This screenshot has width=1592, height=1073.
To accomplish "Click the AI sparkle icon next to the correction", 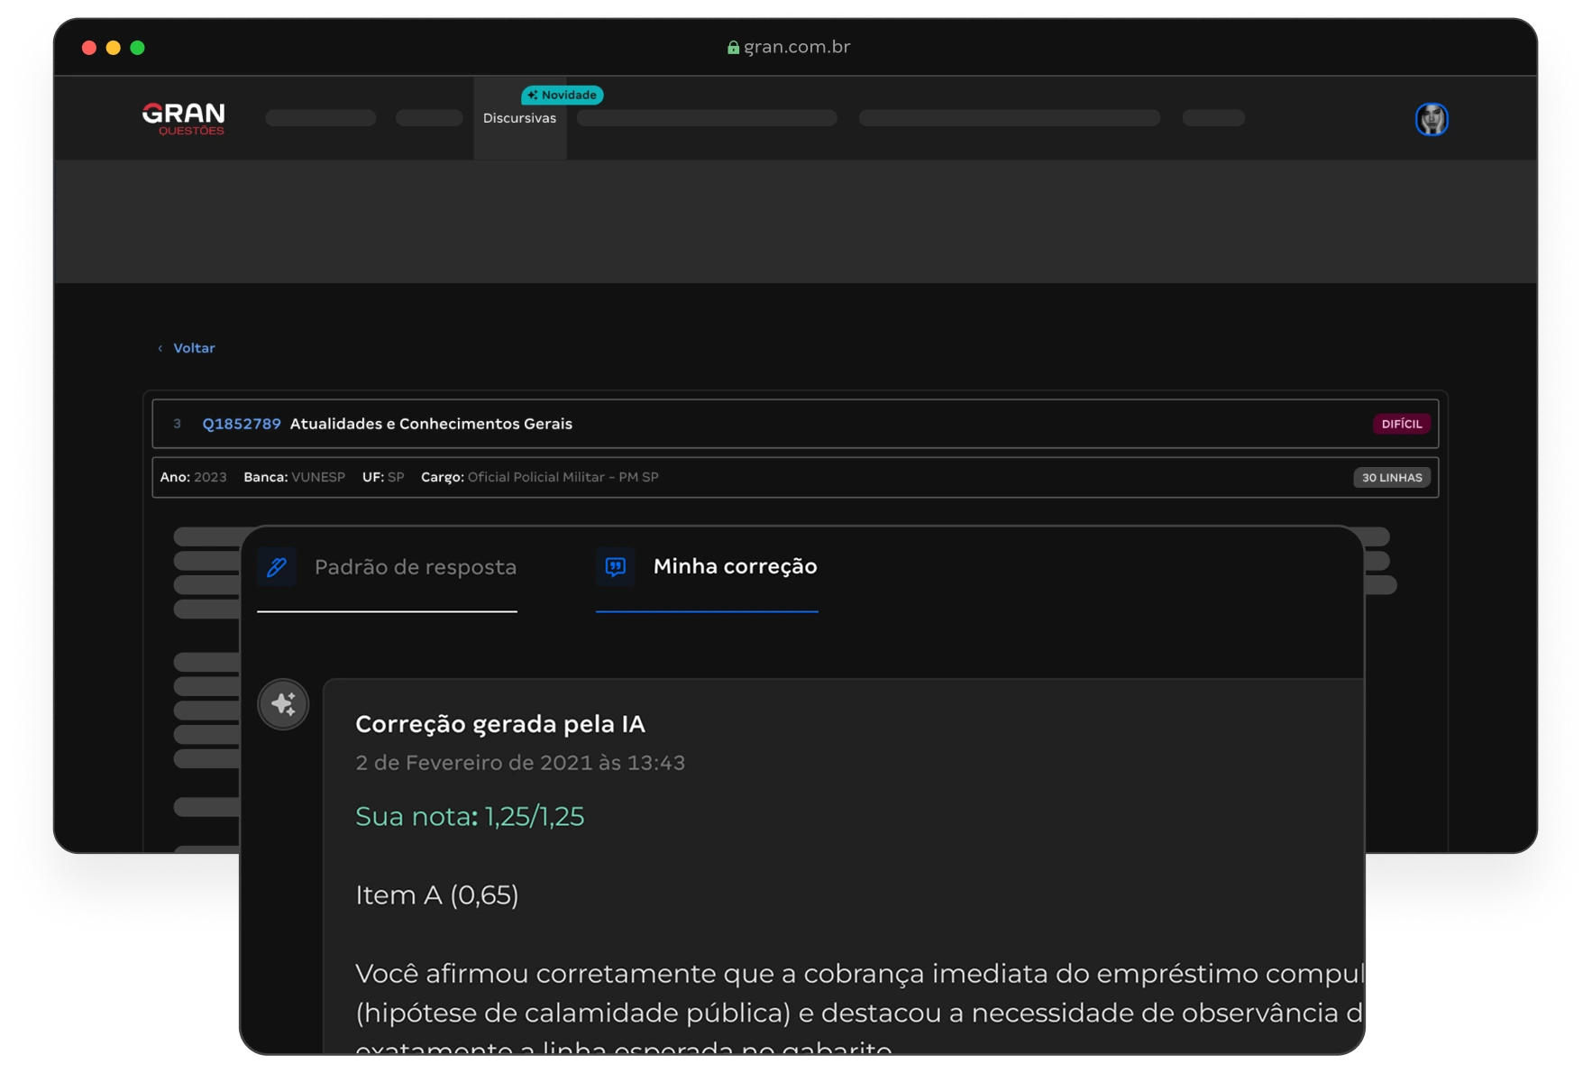I will [x=285, y=703].
